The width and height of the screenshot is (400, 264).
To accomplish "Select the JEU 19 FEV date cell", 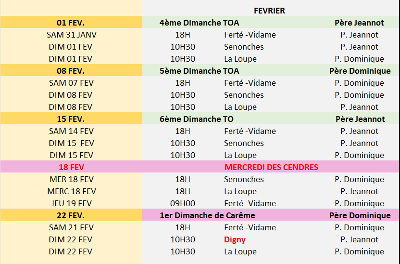I will point(71,203).
